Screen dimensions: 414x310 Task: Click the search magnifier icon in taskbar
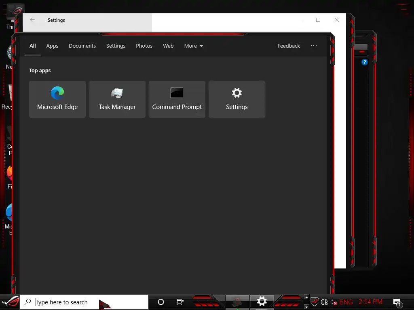pyautogui.click(x=28, y=302)
